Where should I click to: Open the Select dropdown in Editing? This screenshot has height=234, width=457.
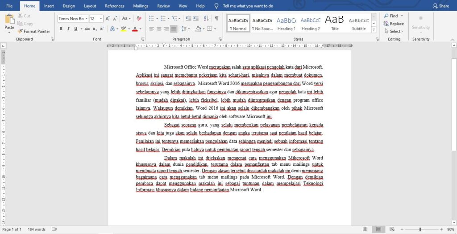[x=394, y=31]
